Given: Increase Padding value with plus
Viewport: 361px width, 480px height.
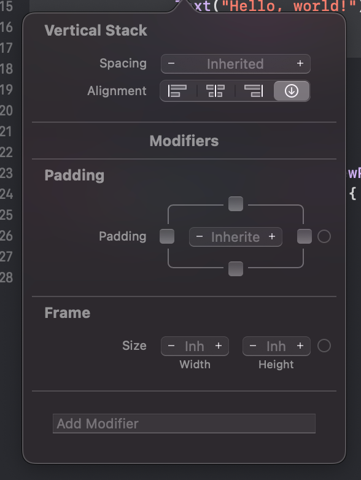Looking at the screenshot, I should pyautogui.click(x=272, y=236).
